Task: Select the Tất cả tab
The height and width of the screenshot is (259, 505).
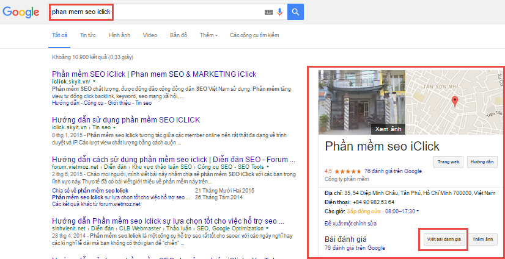Action: tap(59, 35)
